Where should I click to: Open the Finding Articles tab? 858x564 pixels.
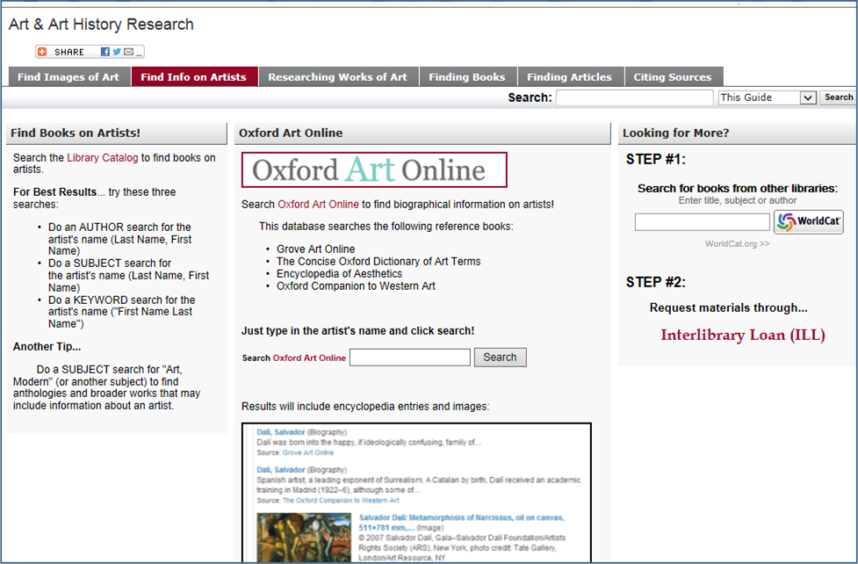pos(570,77)
